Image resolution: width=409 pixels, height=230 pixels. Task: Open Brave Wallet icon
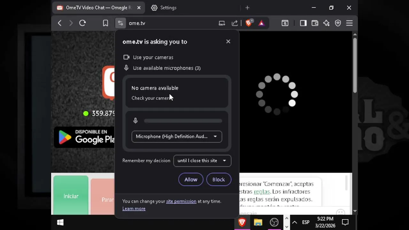tap(315, 23)
